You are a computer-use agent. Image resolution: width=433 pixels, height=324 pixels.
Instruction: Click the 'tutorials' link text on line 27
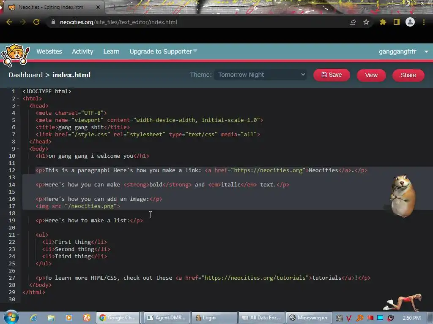(x=327, y=278)
